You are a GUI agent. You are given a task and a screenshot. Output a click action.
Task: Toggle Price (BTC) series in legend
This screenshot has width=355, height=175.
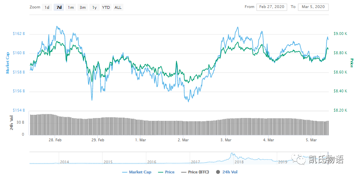point(195,172)
